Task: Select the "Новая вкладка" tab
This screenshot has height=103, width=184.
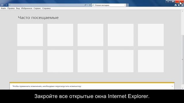Action: click(x=109, y=5)
